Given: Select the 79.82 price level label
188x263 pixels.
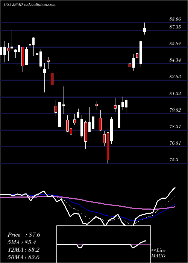Looking at the screenshot, I should pos(175,110).
